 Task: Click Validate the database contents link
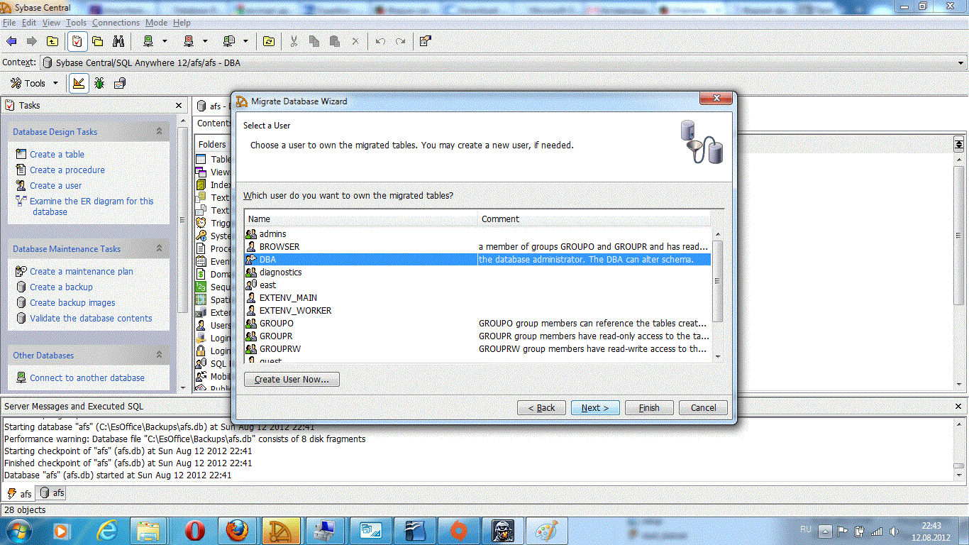click(x=91, y=318)
